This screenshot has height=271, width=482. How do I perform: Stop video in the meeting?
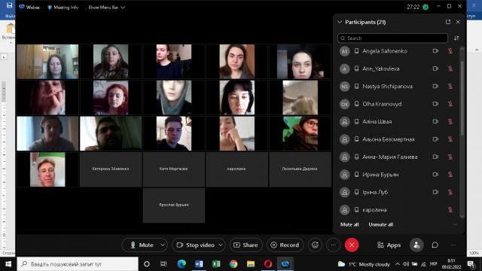coord(196,245)
